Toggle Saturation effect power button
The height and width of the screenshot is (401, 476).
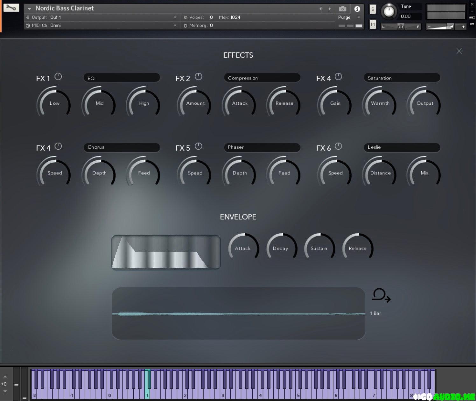(338, 77)
